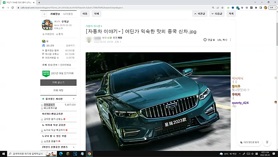Click the page vertical scrollbar thumb
The width and height of the screenshot is (278, 157).
click(x=277, y=34)
